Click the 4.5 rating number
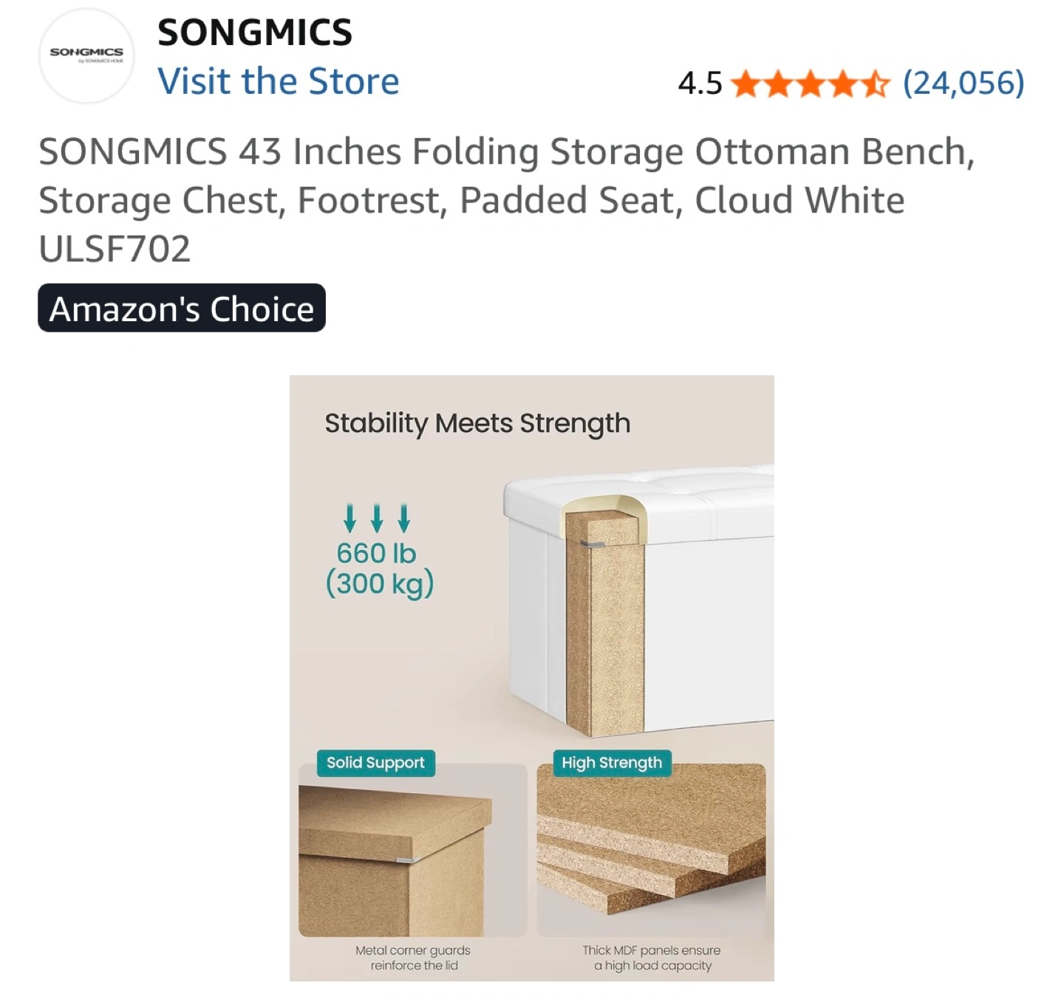 point(700,83)
